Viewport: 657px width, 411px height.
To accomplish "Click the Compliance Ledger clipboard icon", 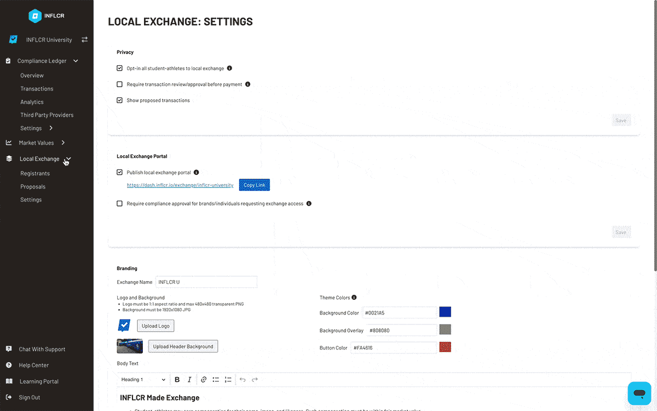I will [9, 61].
